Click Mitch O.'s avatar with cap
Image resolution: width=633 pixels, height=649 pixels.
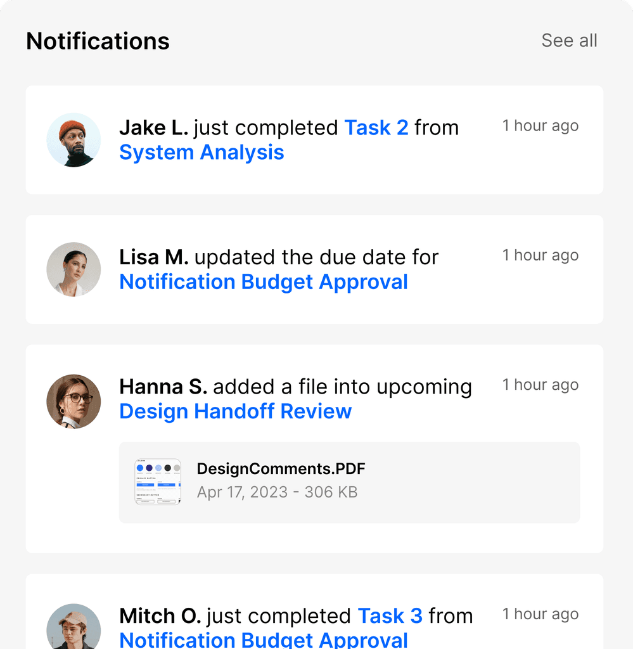click(x=74, y=627)
